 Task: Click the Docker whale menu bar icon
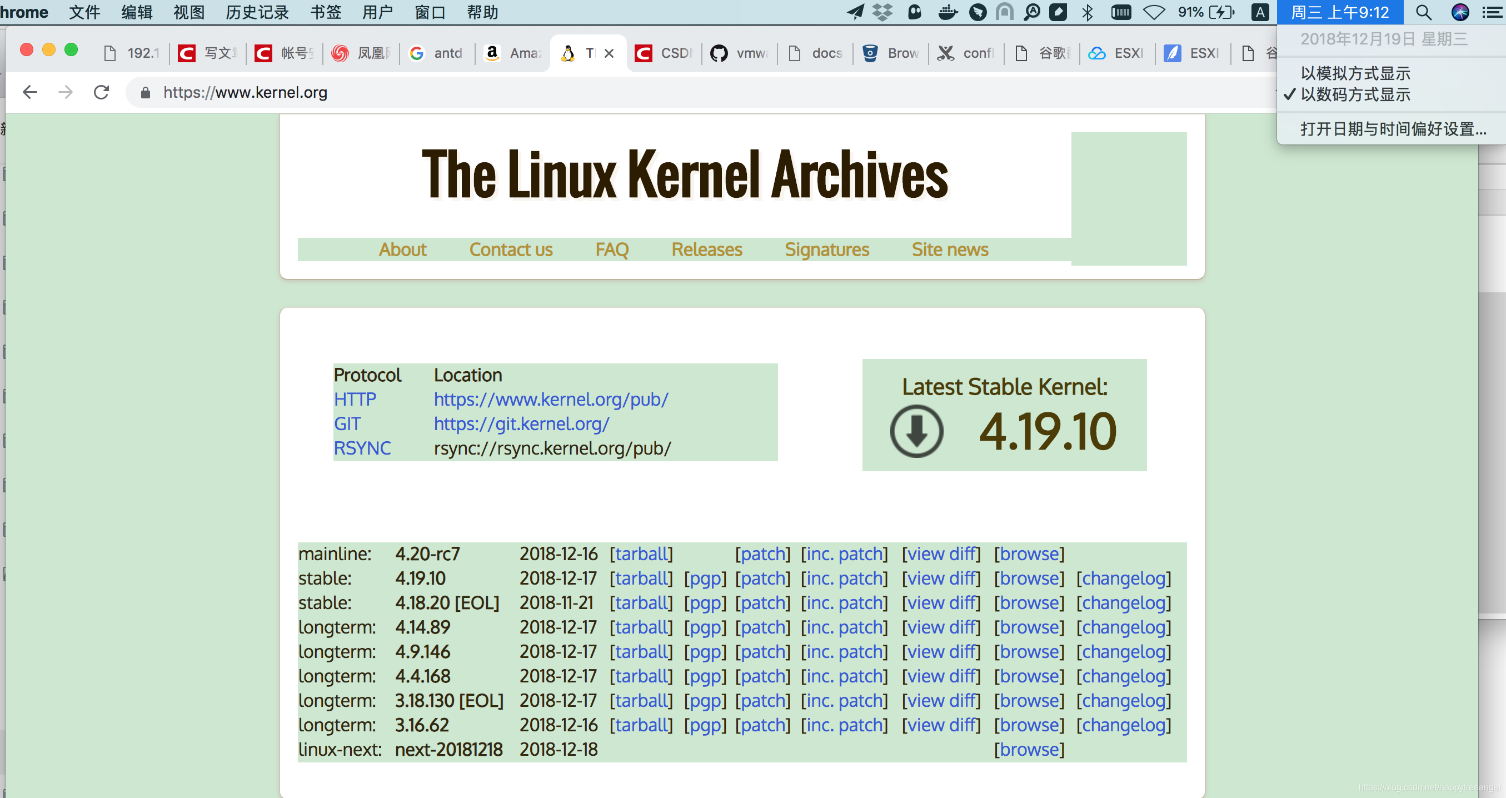(948, 12)
